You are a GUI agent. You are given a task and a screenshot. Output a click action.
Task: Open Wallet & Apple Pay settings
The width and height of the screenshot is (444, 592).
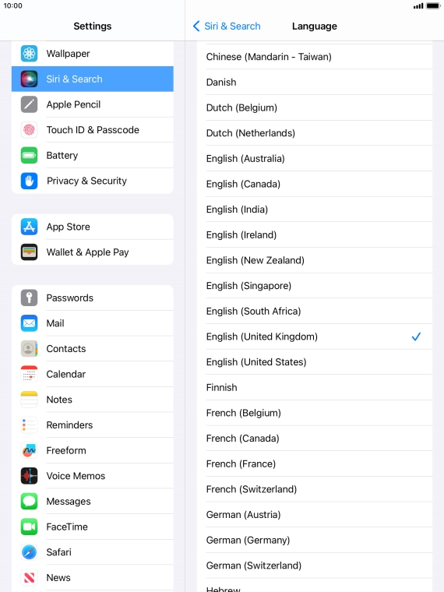coord(93,252)
